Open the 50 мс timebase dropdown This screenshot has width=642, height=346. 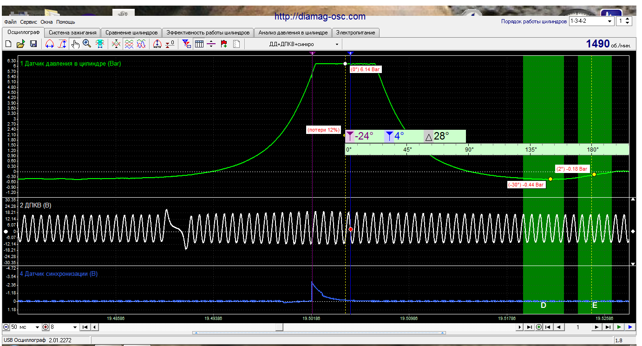(26, 327)
